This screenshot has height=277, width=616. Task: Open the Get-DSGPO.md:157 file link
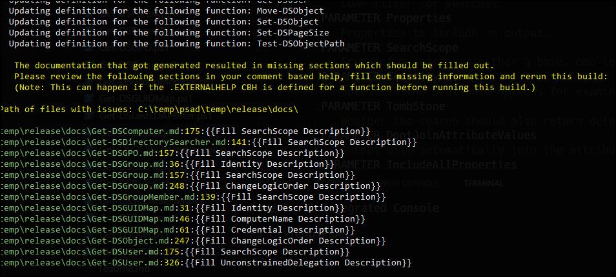click(x=74, y=153)
